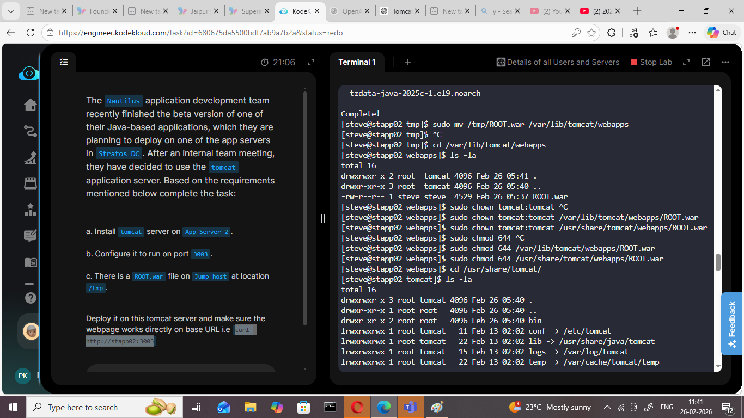Open the terminal more options menu
Viewport: 744px width, 418px height.
(725, 62)
